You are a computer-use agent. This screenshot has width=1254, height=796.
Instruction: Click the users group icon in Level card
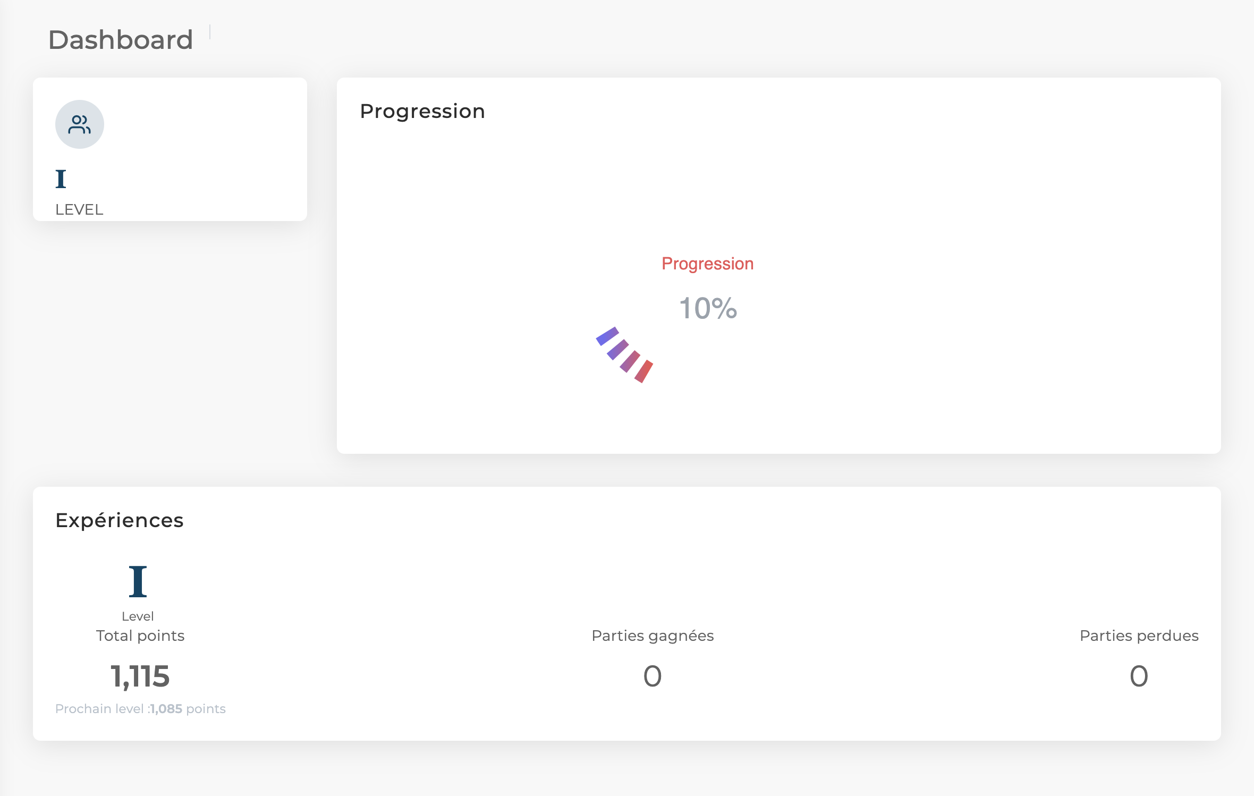pos(80,124)
